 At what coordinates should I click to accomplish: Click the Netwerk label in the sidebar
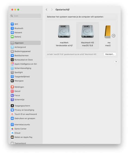click(x=18, y=33)
